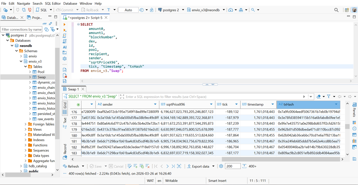Image resolution: width=358 pixels, height=185 pixels.
Task: Click the Execute script icon below run arrows
Action: click(65, 36)
